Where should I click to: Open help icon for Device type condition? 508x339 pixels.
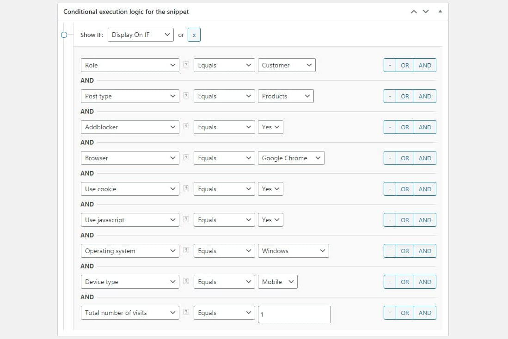tap(186, 281)
